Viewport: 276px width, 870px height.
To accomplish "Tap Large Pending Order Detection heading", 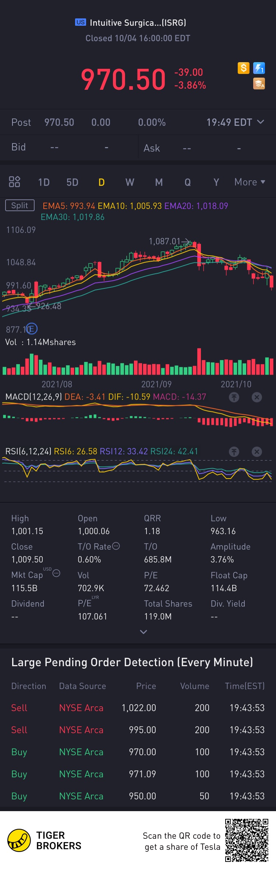I will point(132,662).
